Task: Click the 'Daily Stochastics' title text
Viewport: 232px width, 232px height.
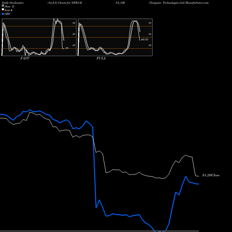Action: (x=13, y=3)
